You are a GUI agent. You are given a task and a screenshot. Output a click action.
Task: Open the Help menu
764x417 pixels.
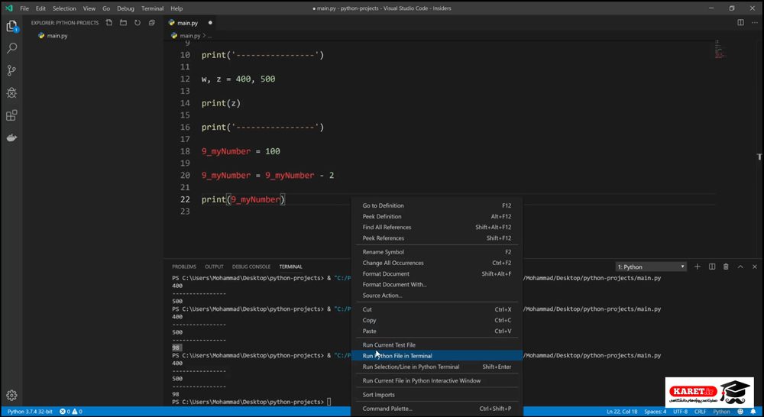(176, 8)
